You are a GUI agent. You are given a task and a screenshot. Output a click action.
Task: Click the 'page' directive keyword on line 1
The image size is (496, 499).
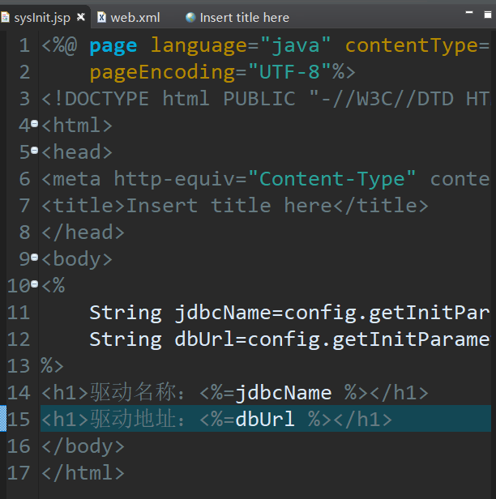point(113,46)
